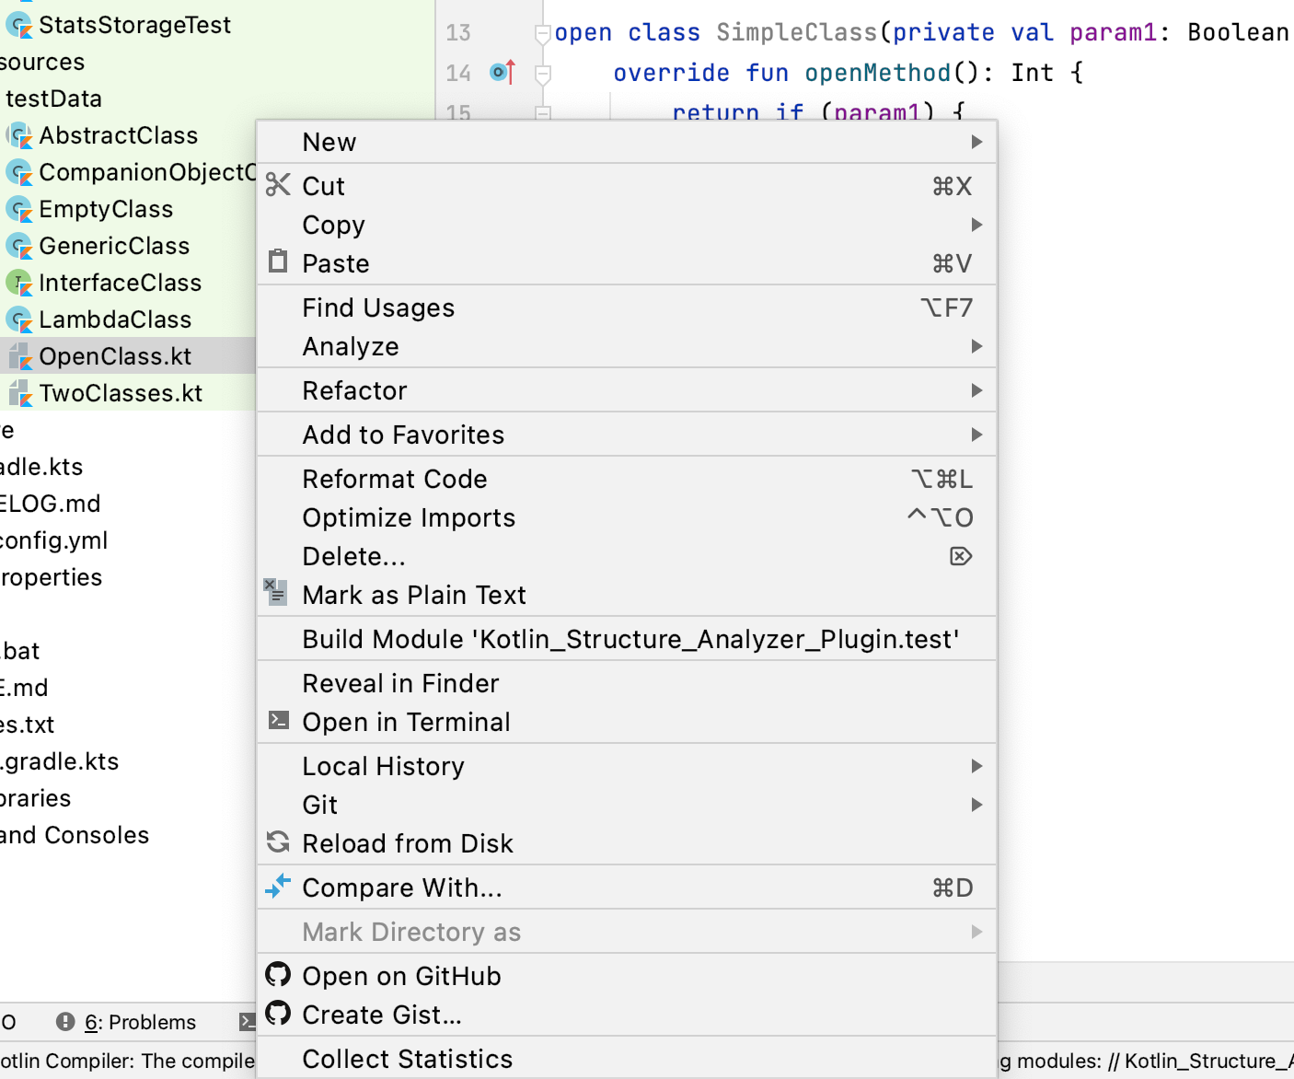Expand the Git submenu arrow
Image resolution: width=1294 pixels, height=1079 pixels.
coord(976,805)
